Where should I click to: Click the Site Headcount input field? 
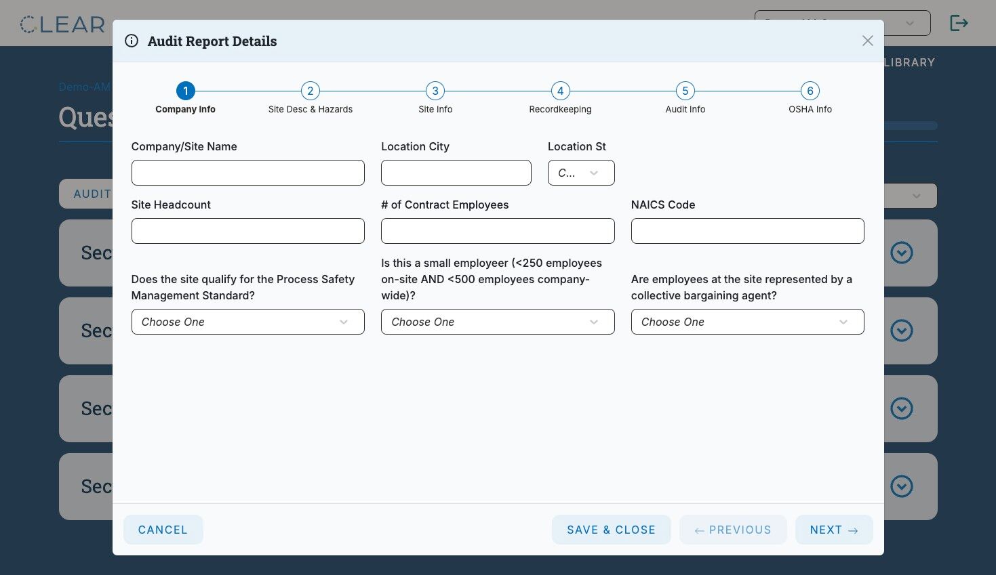(247, 231)
